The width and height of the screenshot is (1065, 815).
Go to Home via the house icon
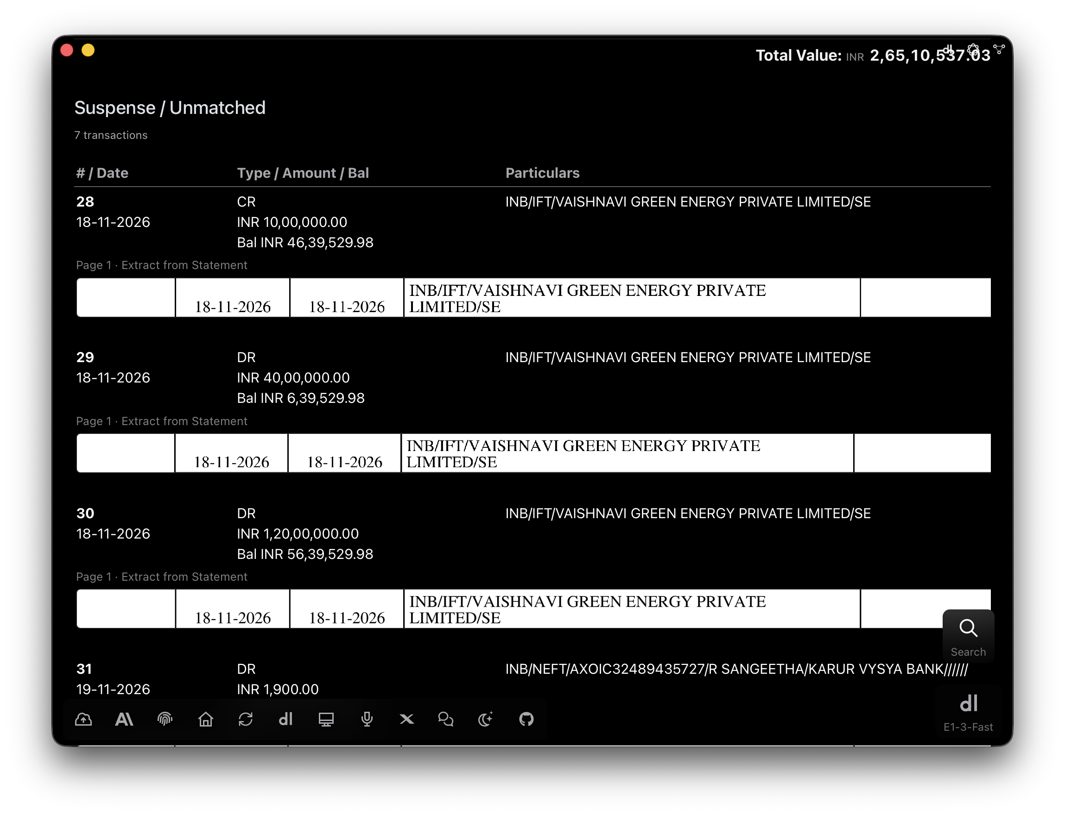(205, 719)
